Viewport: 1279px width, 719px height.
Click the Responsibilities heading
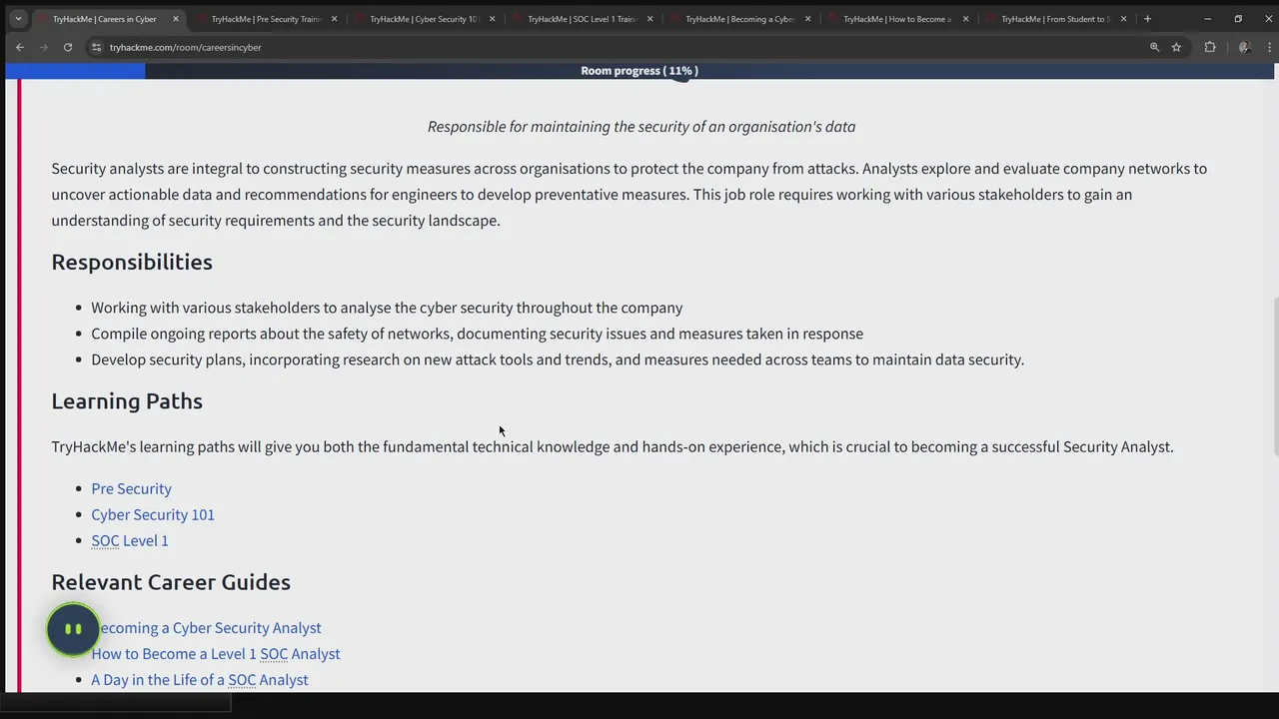(132, 262)
